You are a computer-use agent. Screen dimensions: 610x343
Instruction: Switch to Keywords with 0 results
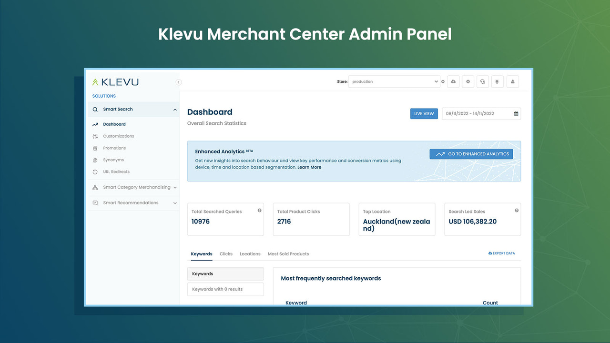click(x=225, y=289)
